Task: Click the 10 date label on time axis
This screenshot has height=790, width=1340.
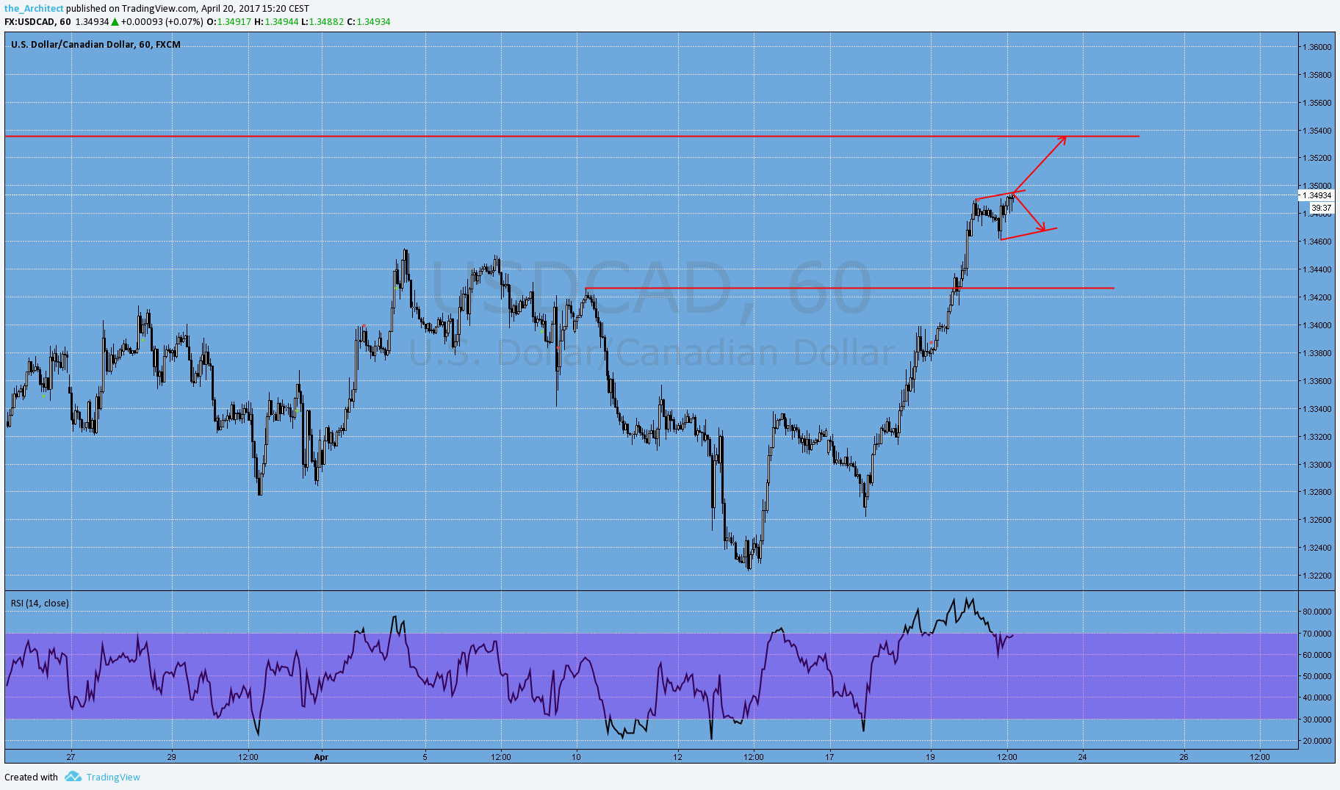Action: pos(577,756)
